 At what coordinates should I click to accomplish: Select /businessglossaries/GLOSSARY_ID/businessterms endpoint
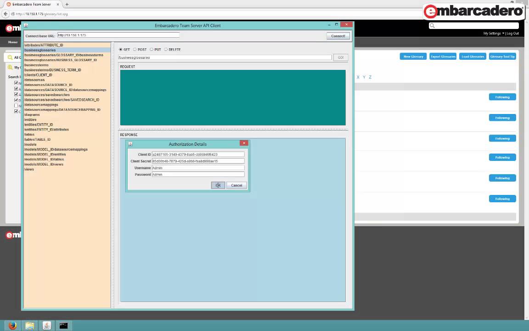(x=63, y=55)
